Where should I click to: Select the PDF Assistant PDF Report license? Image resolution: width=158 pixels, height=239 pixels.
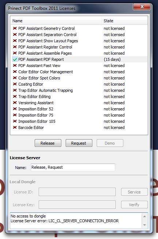[x=80, y=59]
